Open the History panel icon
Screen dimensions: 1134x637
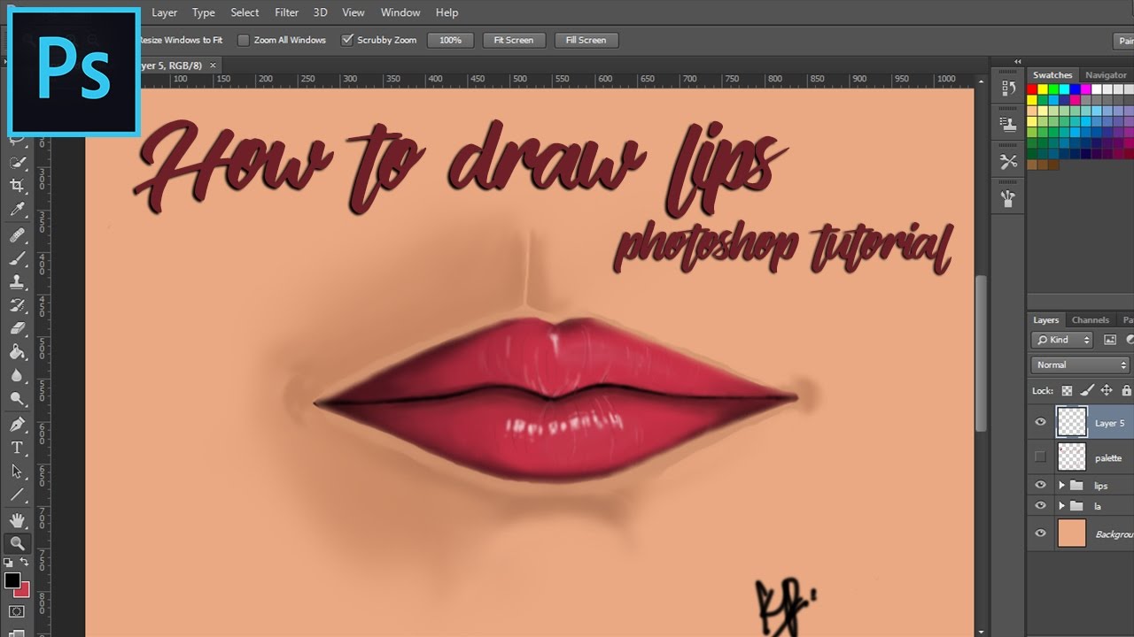point(1008,88)
